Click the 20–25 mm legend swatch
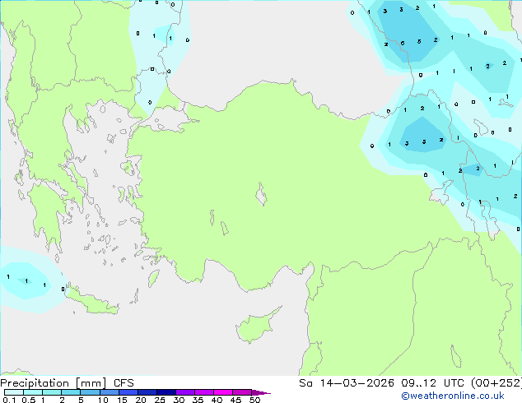The width and height of the screenshot is (522, 403). [147, 392]
